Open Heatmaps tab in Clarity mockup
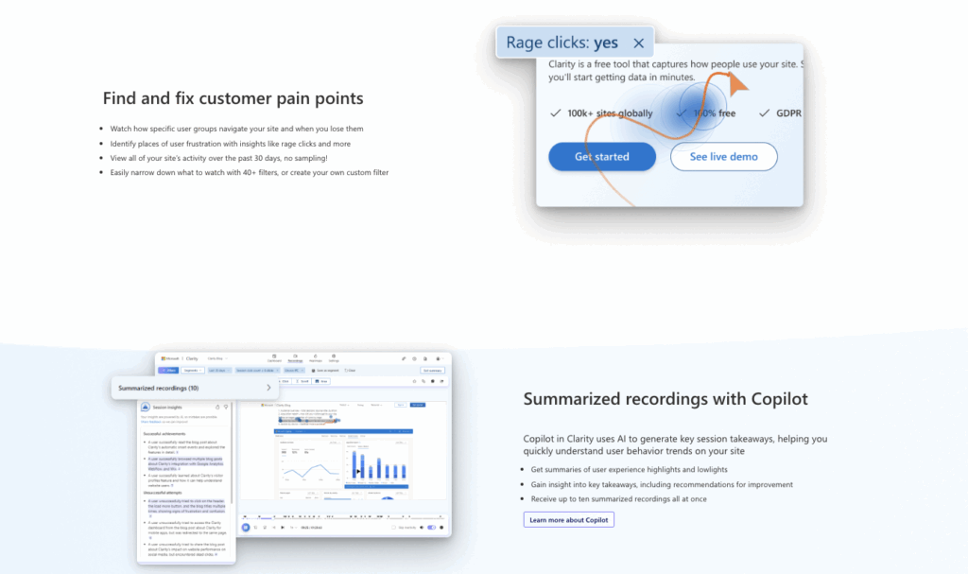This screenshot has height=574, width=968. tap(316, 358)
